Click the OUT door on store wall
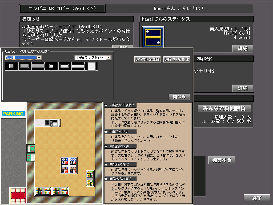 (x=31, y=149)
